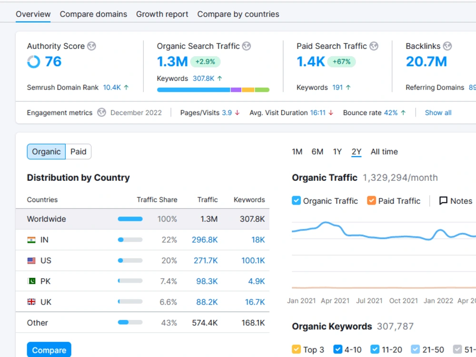Screen dimensions: 476x357
Task: Select the Paid Search Traffic 1.4K value
Action: (310, 61)
